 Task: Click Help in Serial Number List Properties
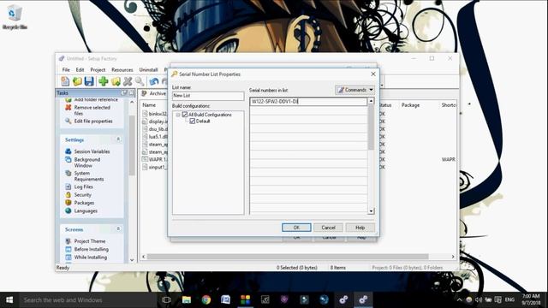pyautogui.click(x=360, y=228)
